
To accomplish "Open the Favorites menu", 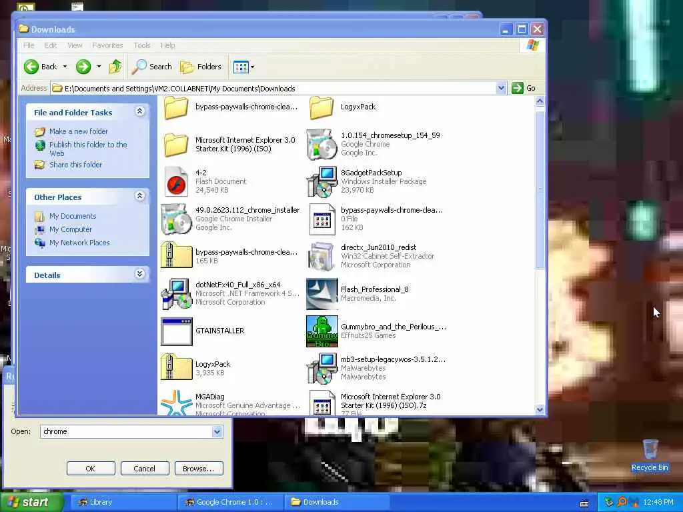I will (107, 45).
